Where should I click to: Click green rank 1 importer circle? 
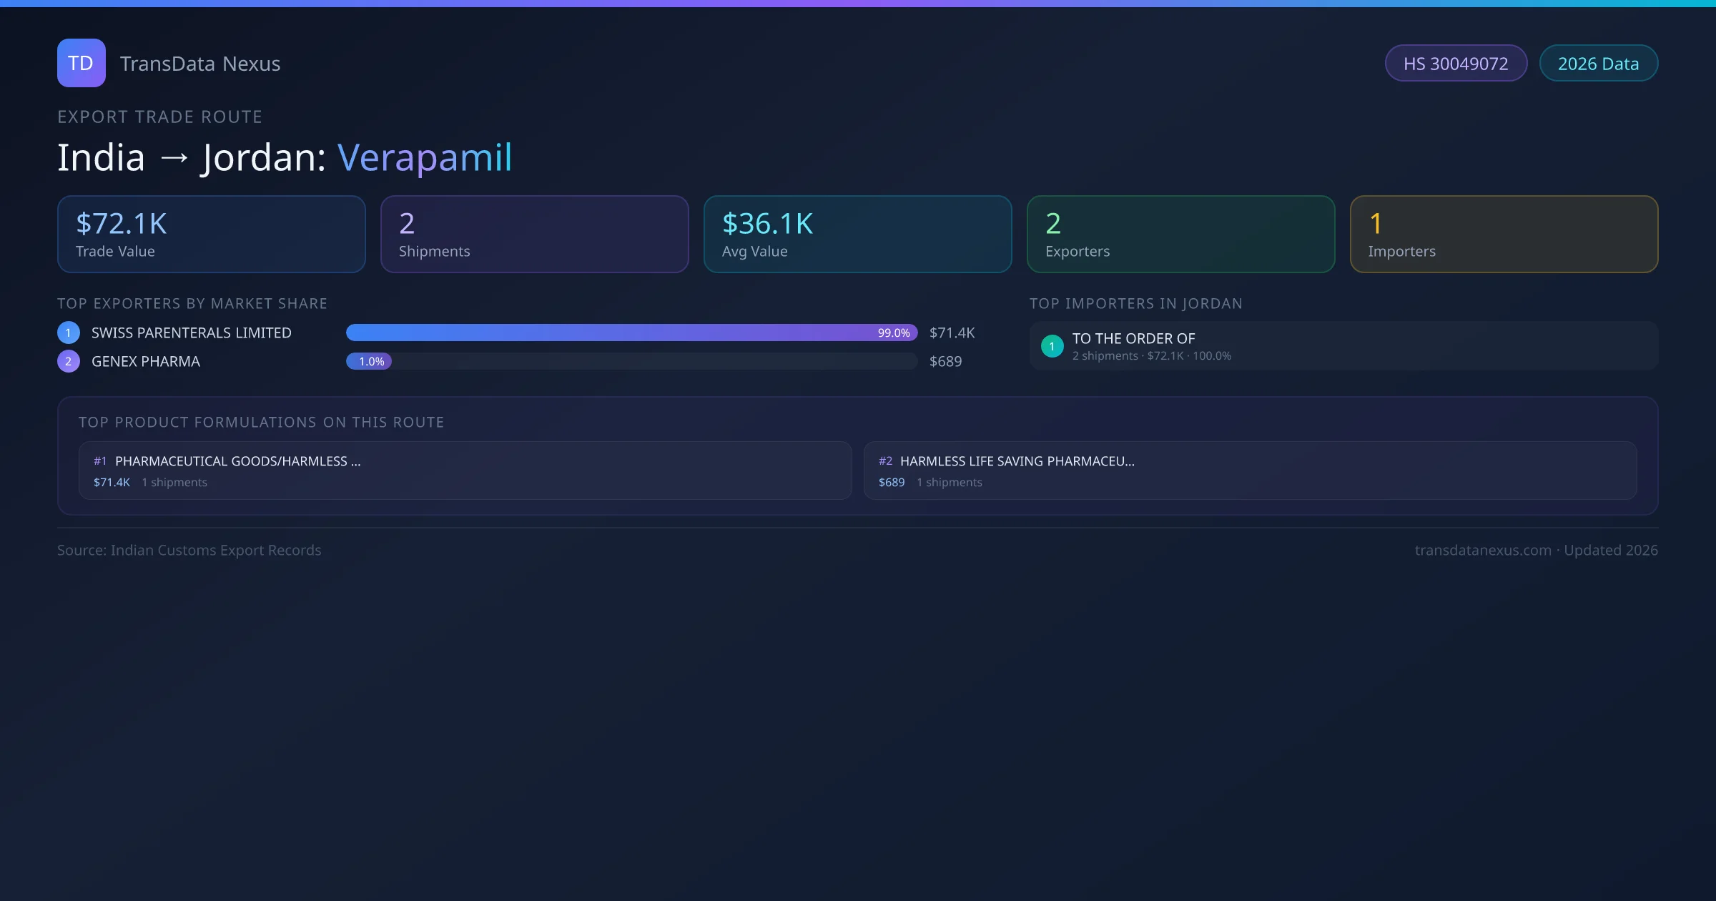point(1052,346)
